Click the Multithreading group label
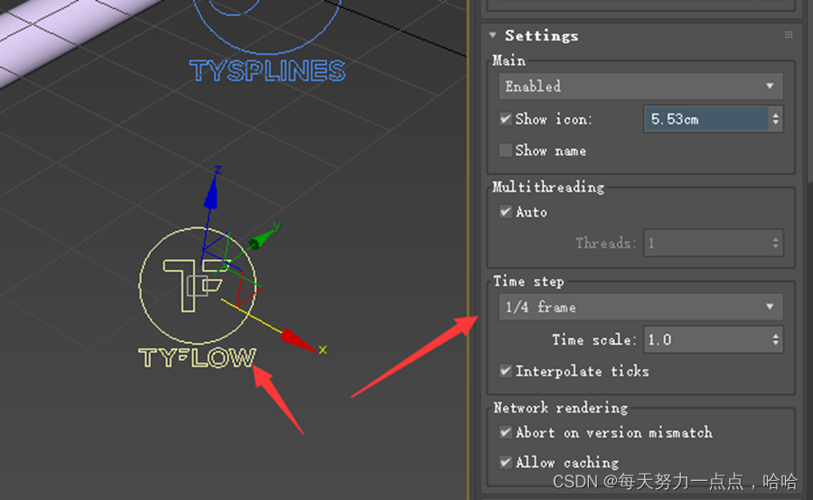 [548, 187]
